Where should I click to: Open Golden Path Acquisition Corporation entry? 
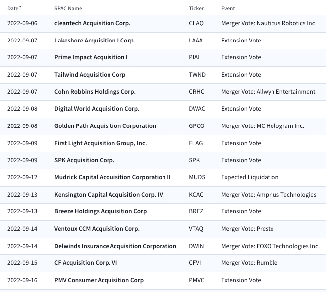(105, 126)
